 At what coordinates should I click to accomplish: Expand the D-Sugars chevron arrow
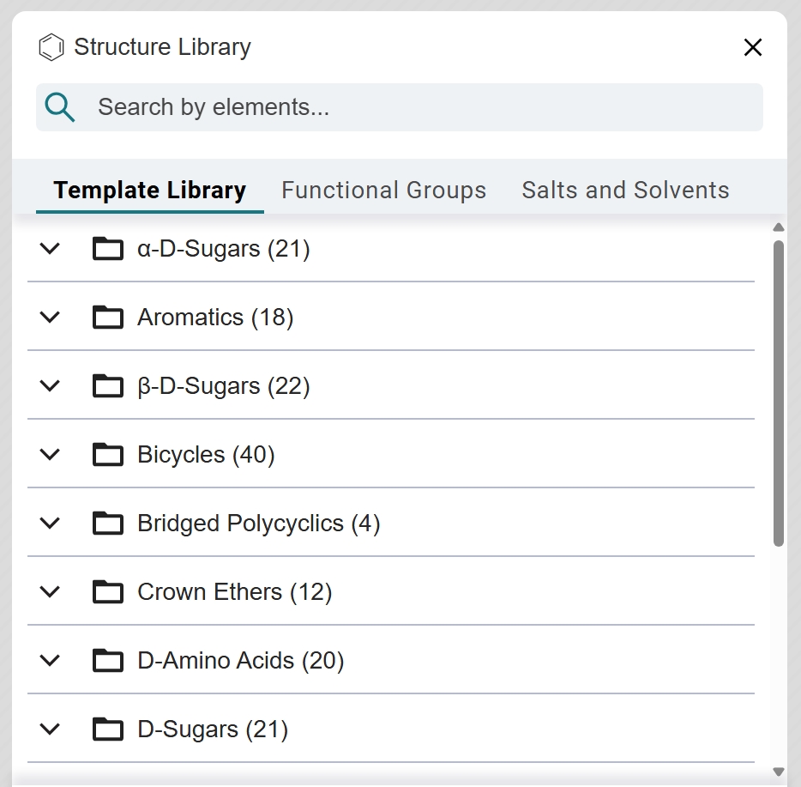51,729
